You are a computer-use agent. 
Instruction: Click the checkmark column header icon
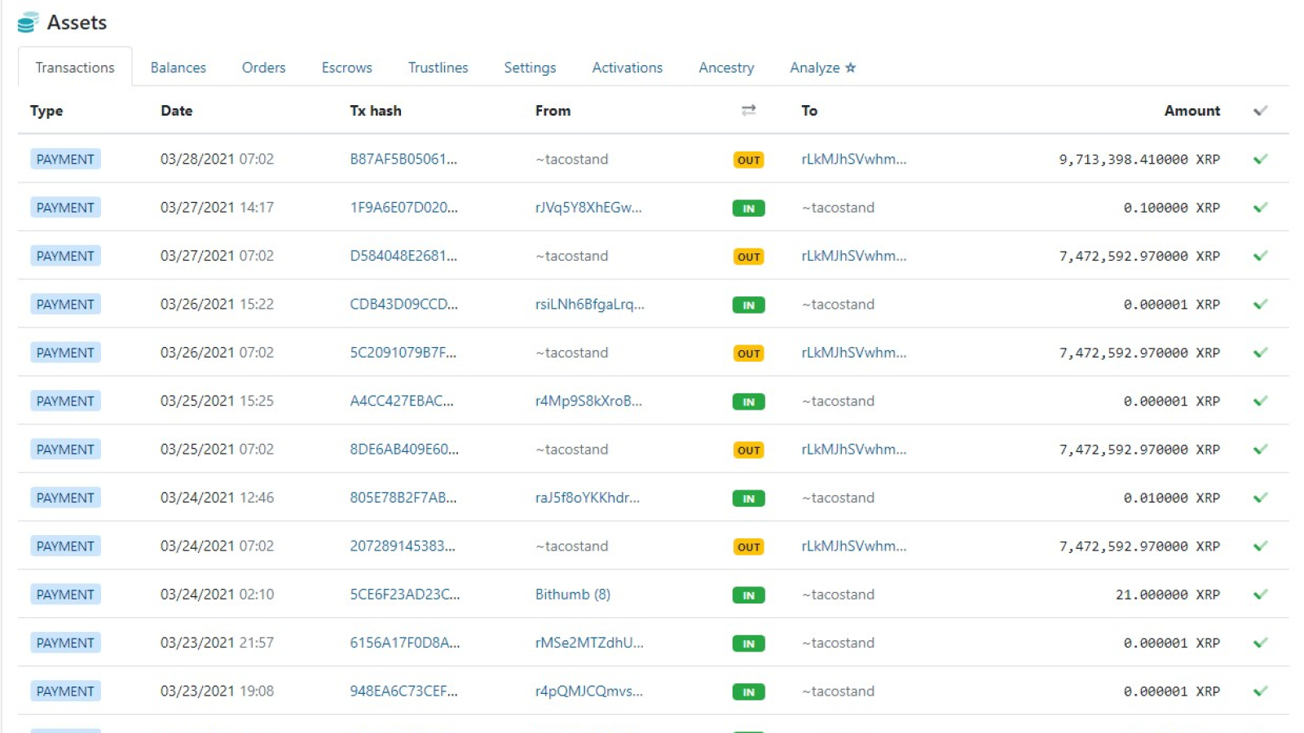(x=1260, y=110)
